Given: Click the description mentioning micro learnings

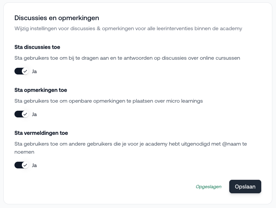Looking at the screenshot, I should [x=109, y=101].
